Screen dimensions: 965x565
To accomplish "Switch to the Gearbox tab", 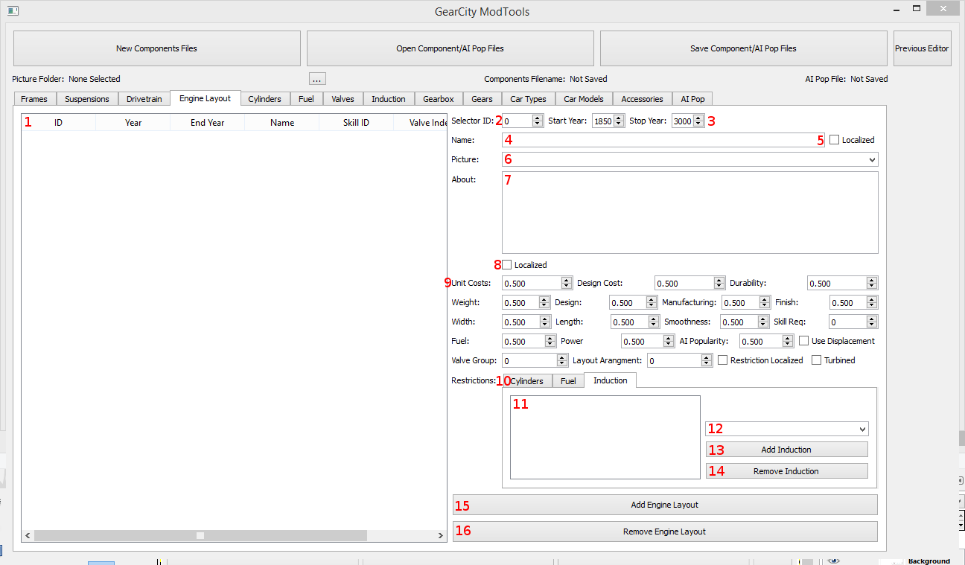I will point(439,99).
